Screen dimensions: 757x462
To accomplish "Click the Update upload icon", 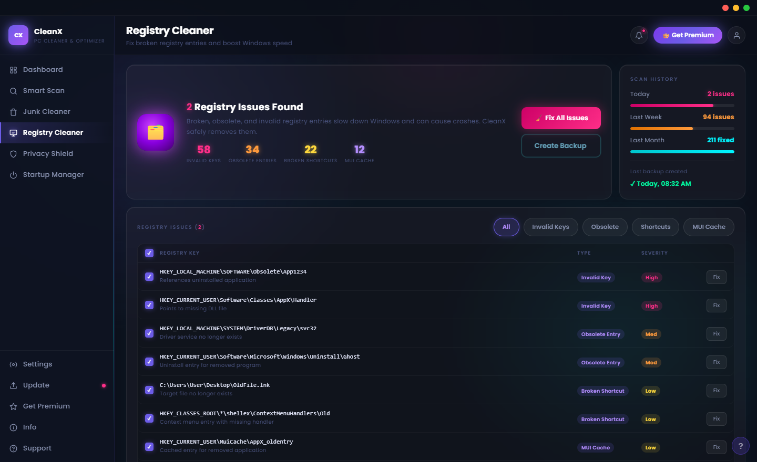I will [x=14, y=385].
